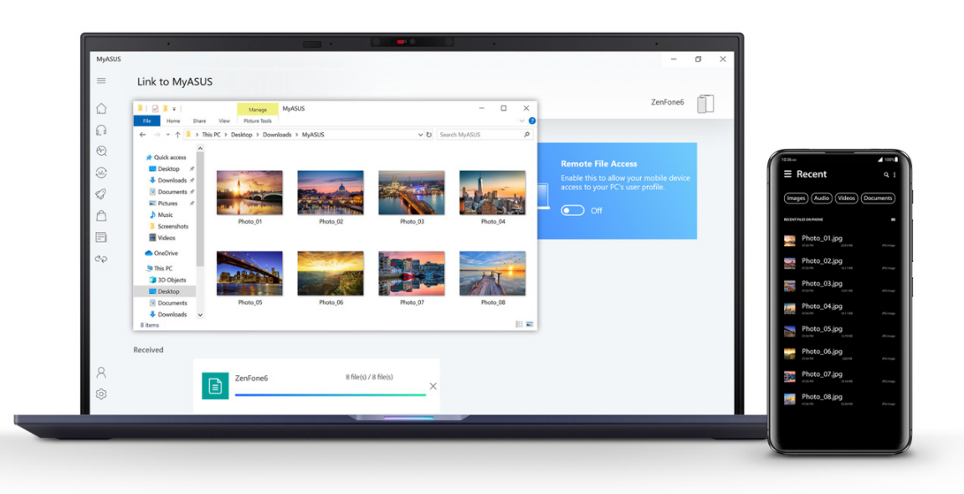964x494 pixels.
Task: Switch to the Share ribbon tab
Action: point(199,121)
